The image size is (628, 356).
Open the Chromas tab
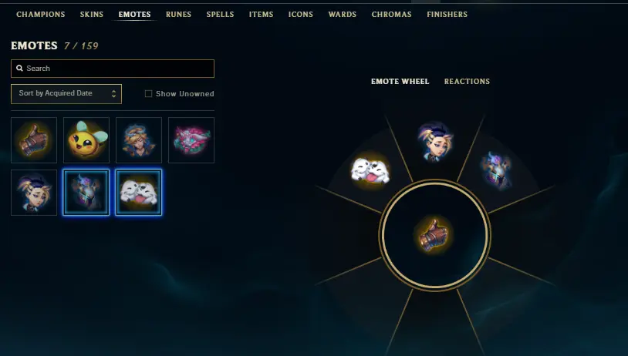point(392,15)
